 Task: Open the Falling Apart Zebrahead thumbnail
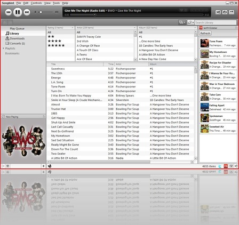pos(204,107)
